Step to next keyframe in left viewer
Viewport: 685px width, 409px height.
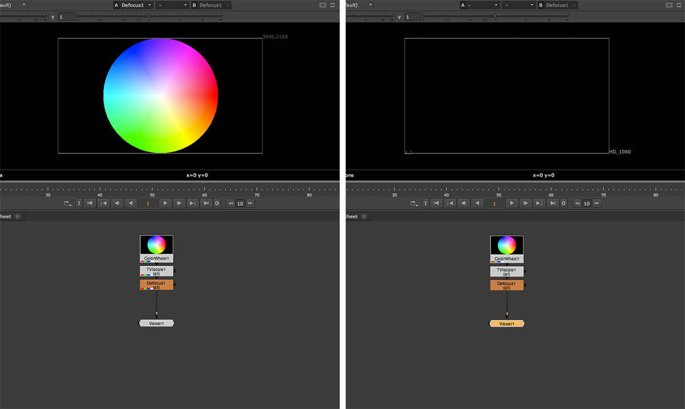(x=192, y=203)
